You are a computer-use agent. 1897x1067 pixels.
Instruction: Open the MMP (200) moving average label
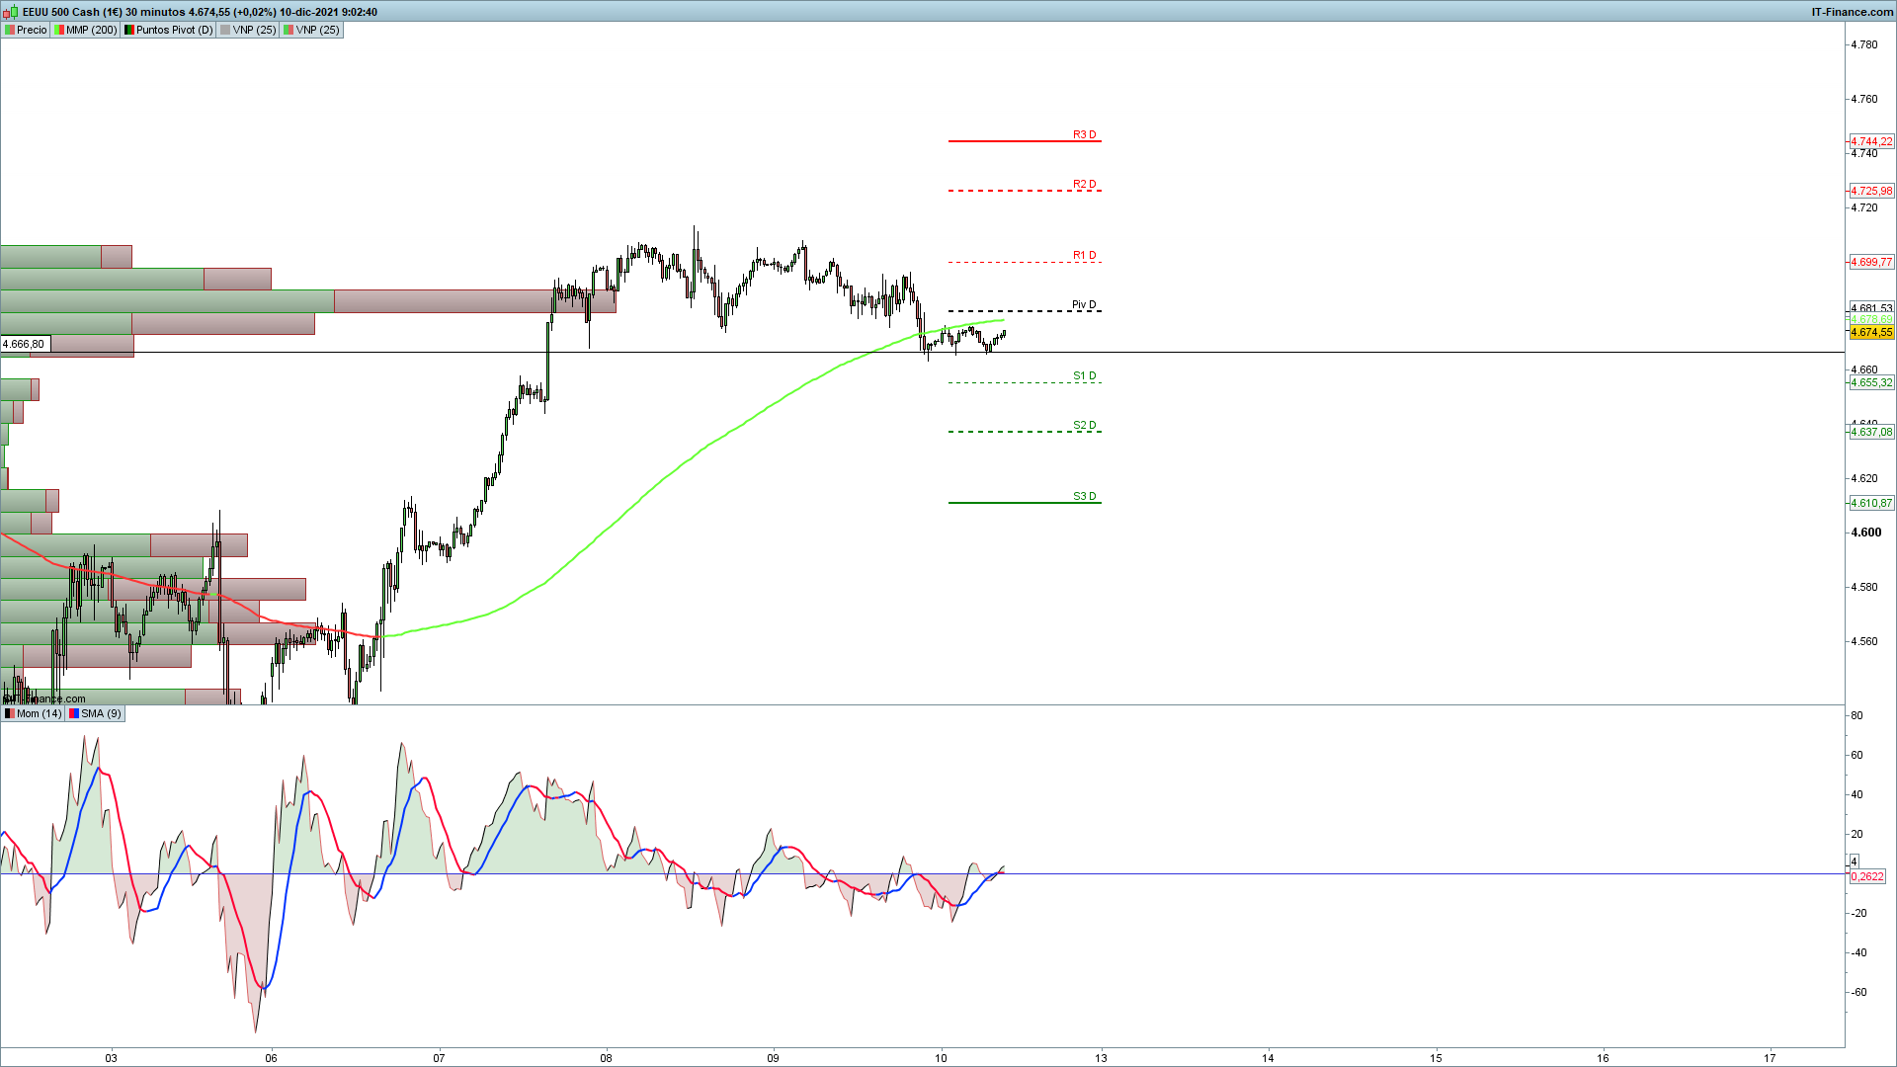click(86, 30)
